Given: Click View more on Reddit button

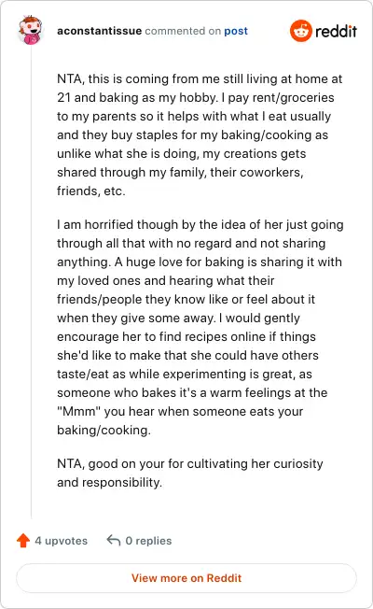Looking at the screenshot, I should (186, 578).
